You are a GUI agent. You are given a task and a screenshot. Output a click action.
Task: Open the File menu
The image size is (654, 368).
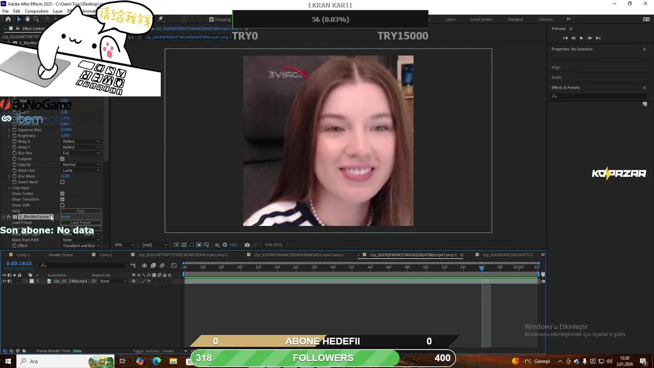coord(5,11)
